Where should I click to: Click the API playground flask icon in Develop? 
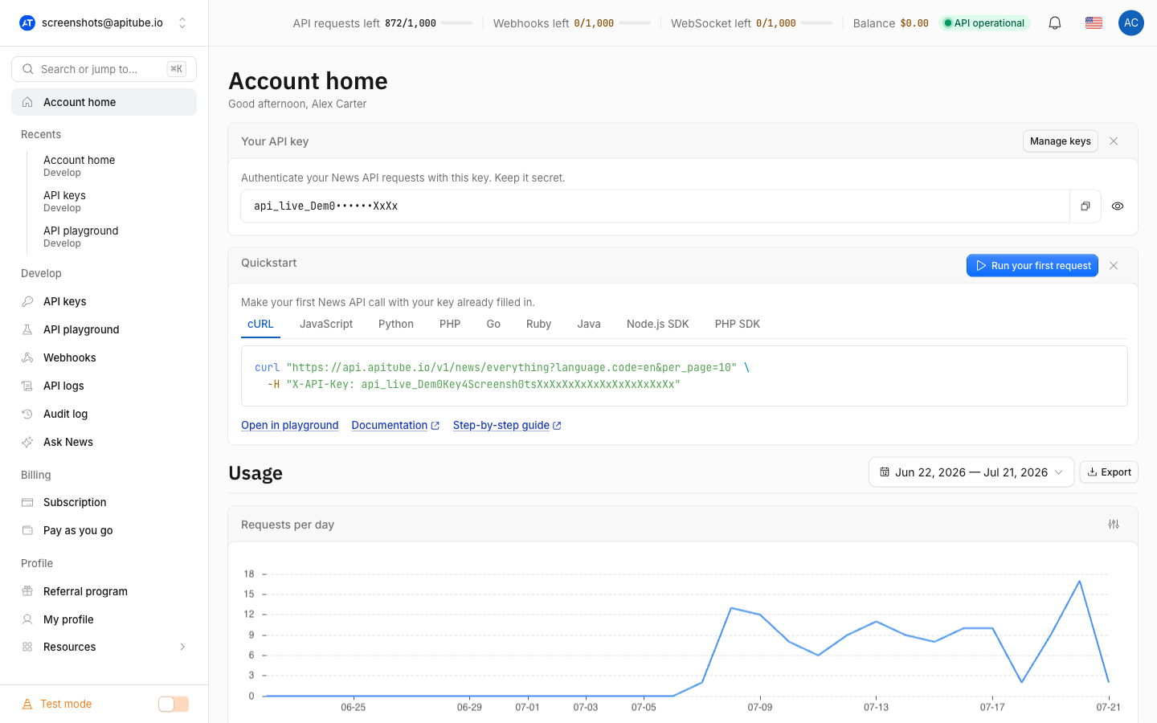(x=27, y=329)
